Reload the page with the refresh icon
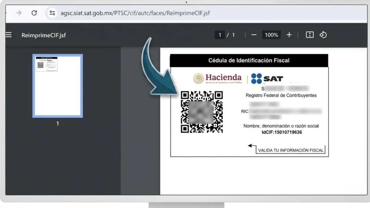This screenshot has height=208, width=370. 34,13
